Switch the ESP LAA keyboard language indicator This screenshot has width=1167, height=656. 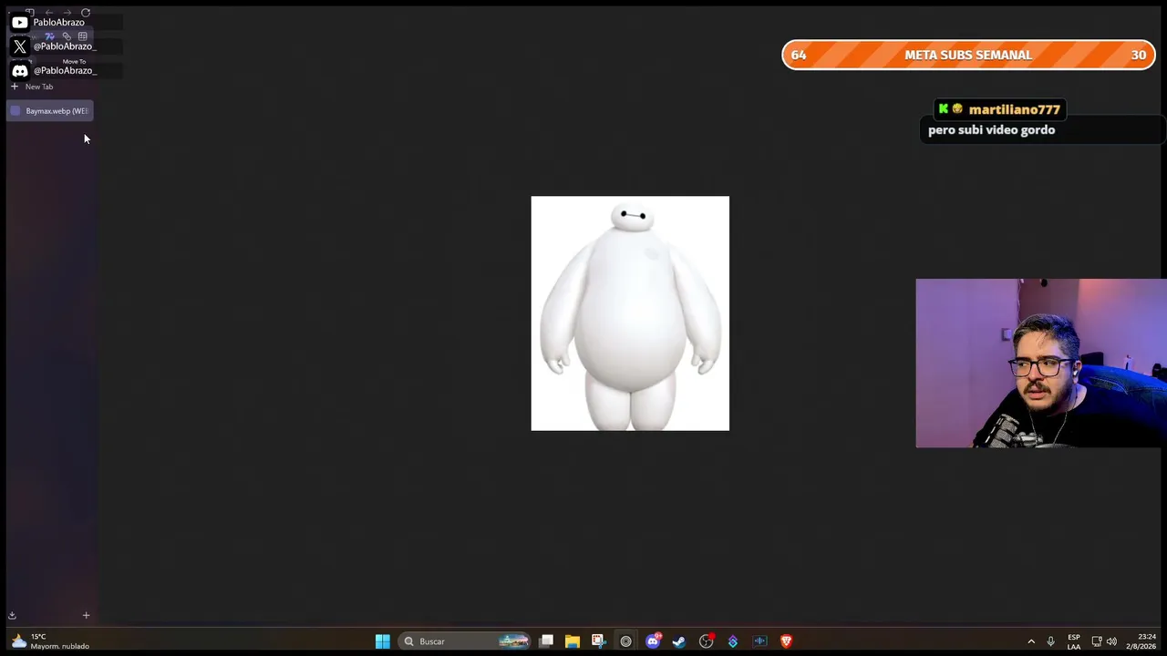pyautogui.click(x=1074, y=641)
